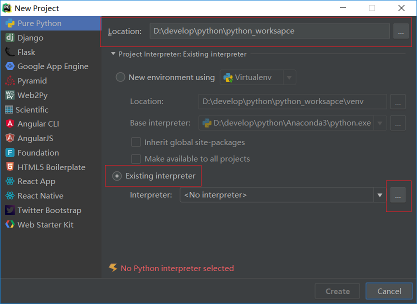
Task: Select the Angular CLI icon
Action: [10, 123]
